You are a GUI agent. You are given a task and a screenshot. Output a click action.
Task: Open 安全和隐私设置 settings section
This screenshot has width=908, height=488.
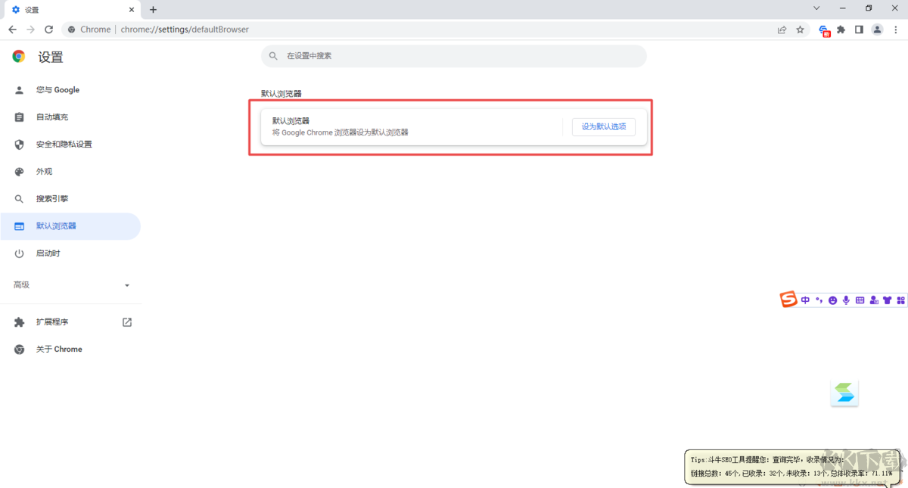(64, 145)
